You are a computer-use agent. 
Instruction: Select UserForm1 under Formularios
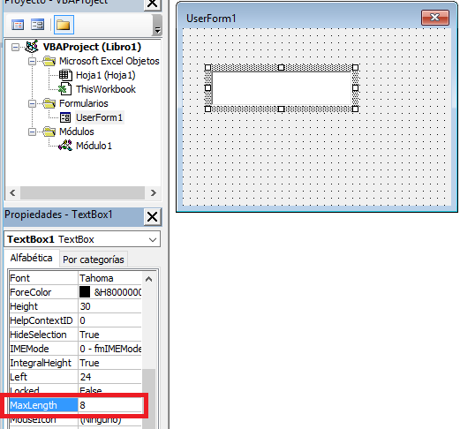click(99, 117)
